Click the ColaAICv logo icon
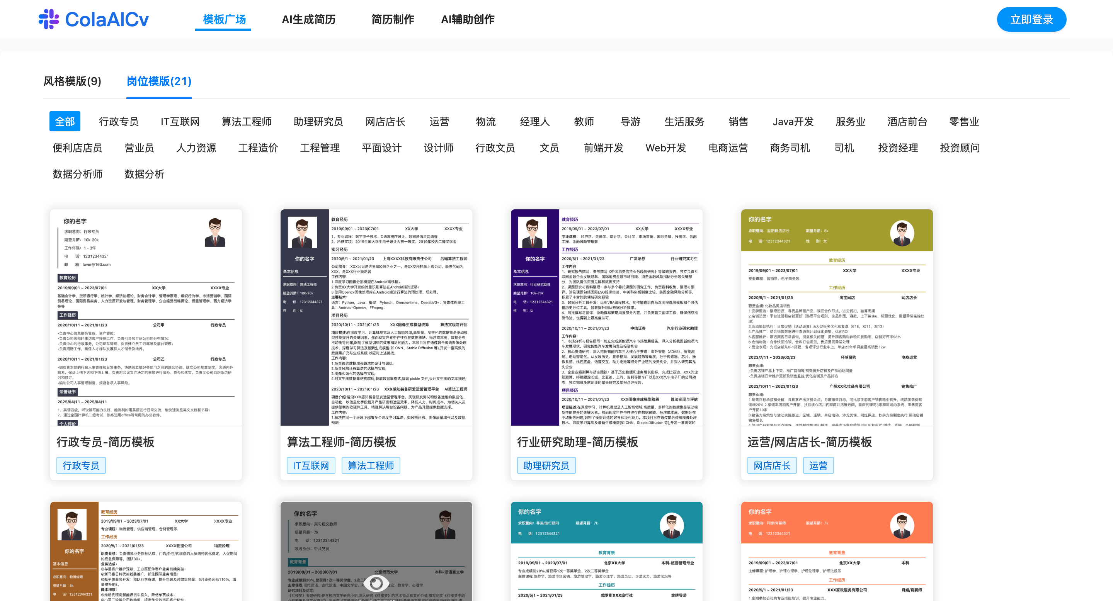Viewport: 1113px width, 601px height. pyautogui.click(x=49, y=19)
